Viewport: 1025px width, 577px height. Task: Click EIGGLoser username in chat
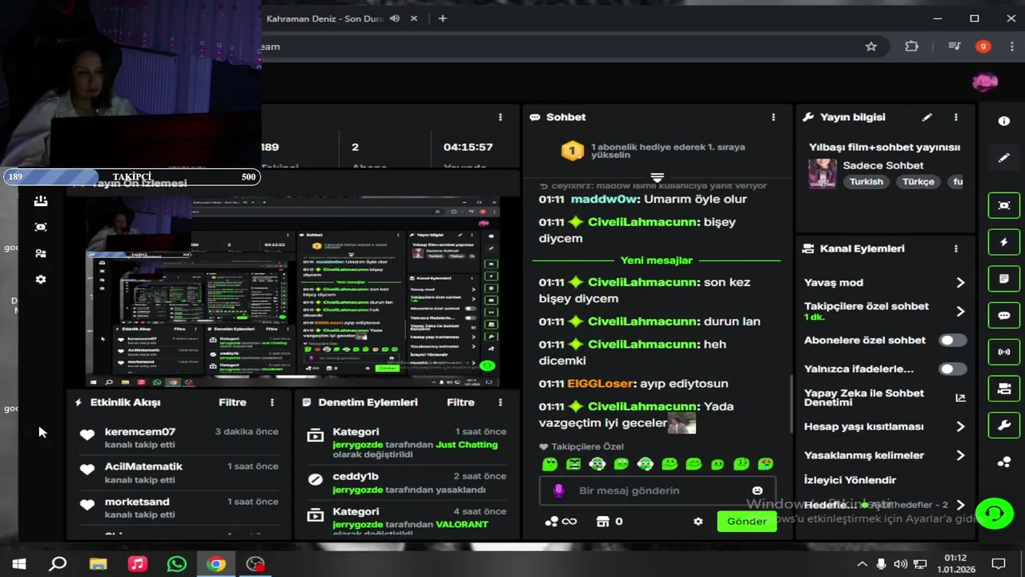coord(601,384)
